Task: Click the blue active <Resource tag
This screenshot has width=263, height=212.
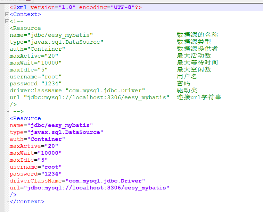Action: 25,118
